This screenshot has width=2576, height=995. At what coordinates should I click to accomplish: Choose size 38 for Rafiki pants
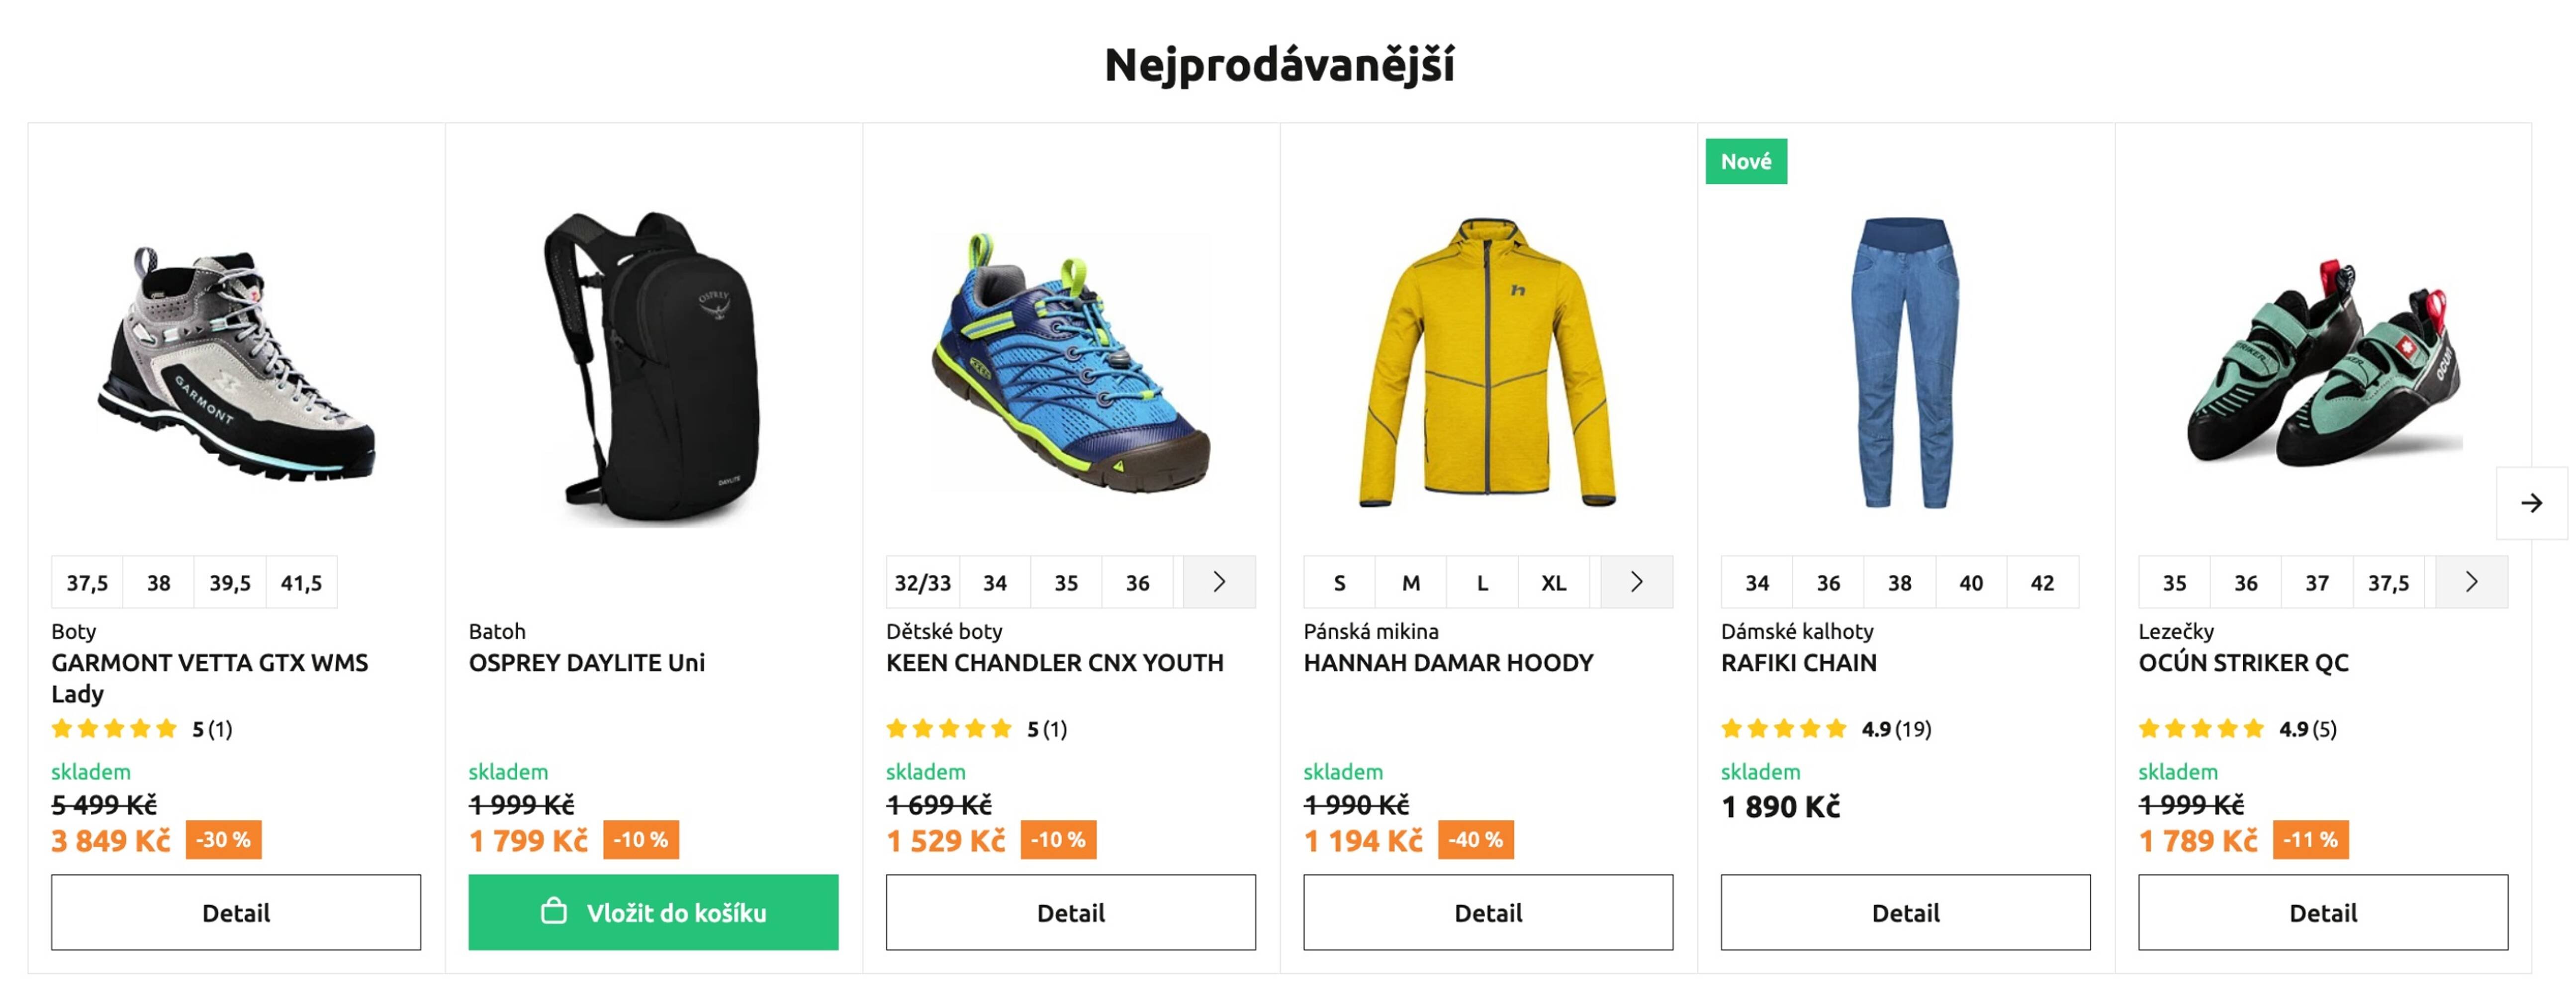[x=1899, y=583]
